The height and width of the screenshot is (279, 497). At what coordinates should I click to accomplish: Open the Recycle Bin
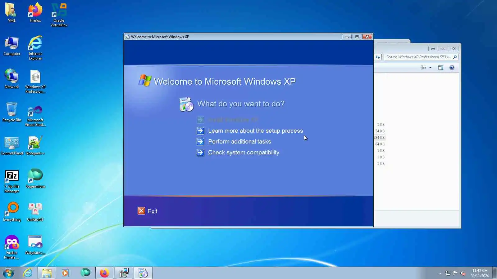(x=11, y=112)
